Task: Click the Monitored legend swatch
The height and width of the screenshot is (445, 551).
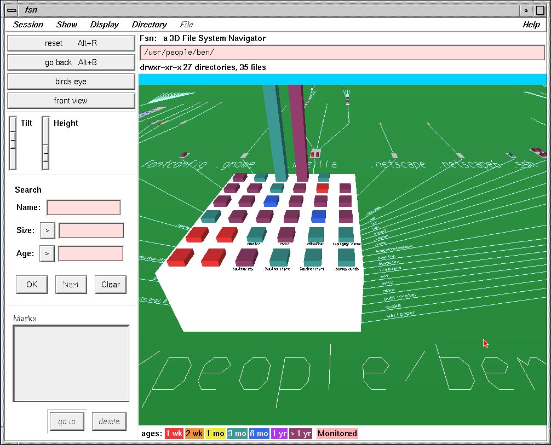Action: [337, 434]
